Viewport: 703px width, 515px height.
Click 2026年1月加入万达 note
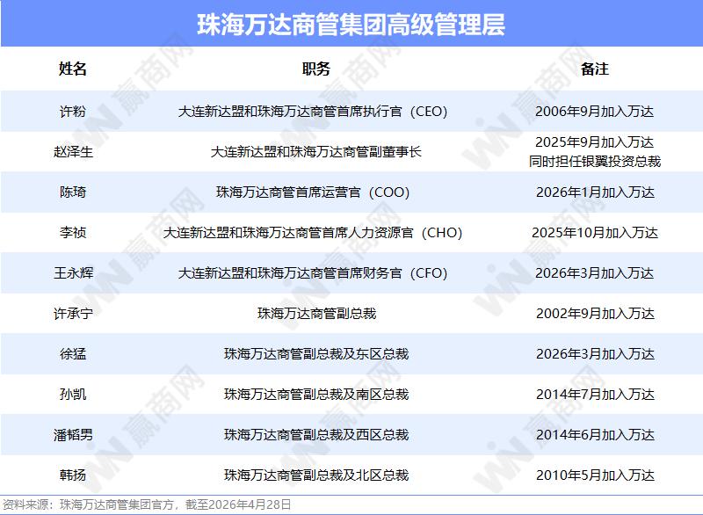pyautogui.click(x=596, y=192)
